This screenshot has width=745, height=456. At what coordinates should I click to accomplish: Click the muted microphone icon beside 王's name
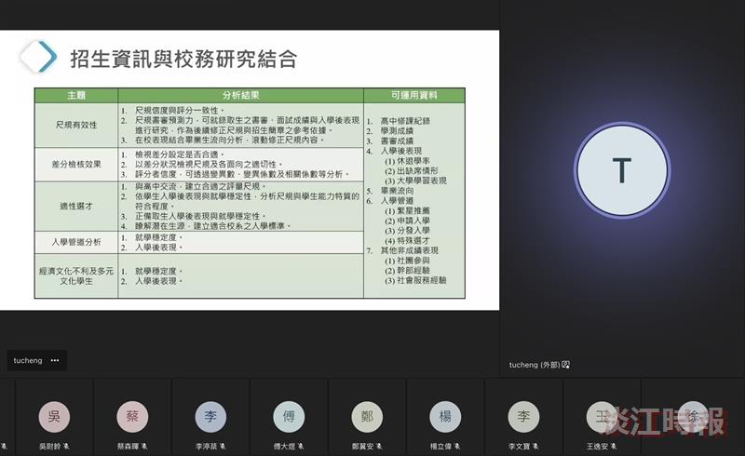[x=614, y=446]
